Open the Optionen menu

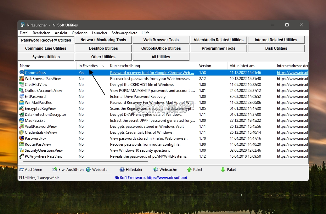pyautogui.click(x=79, y=33)
